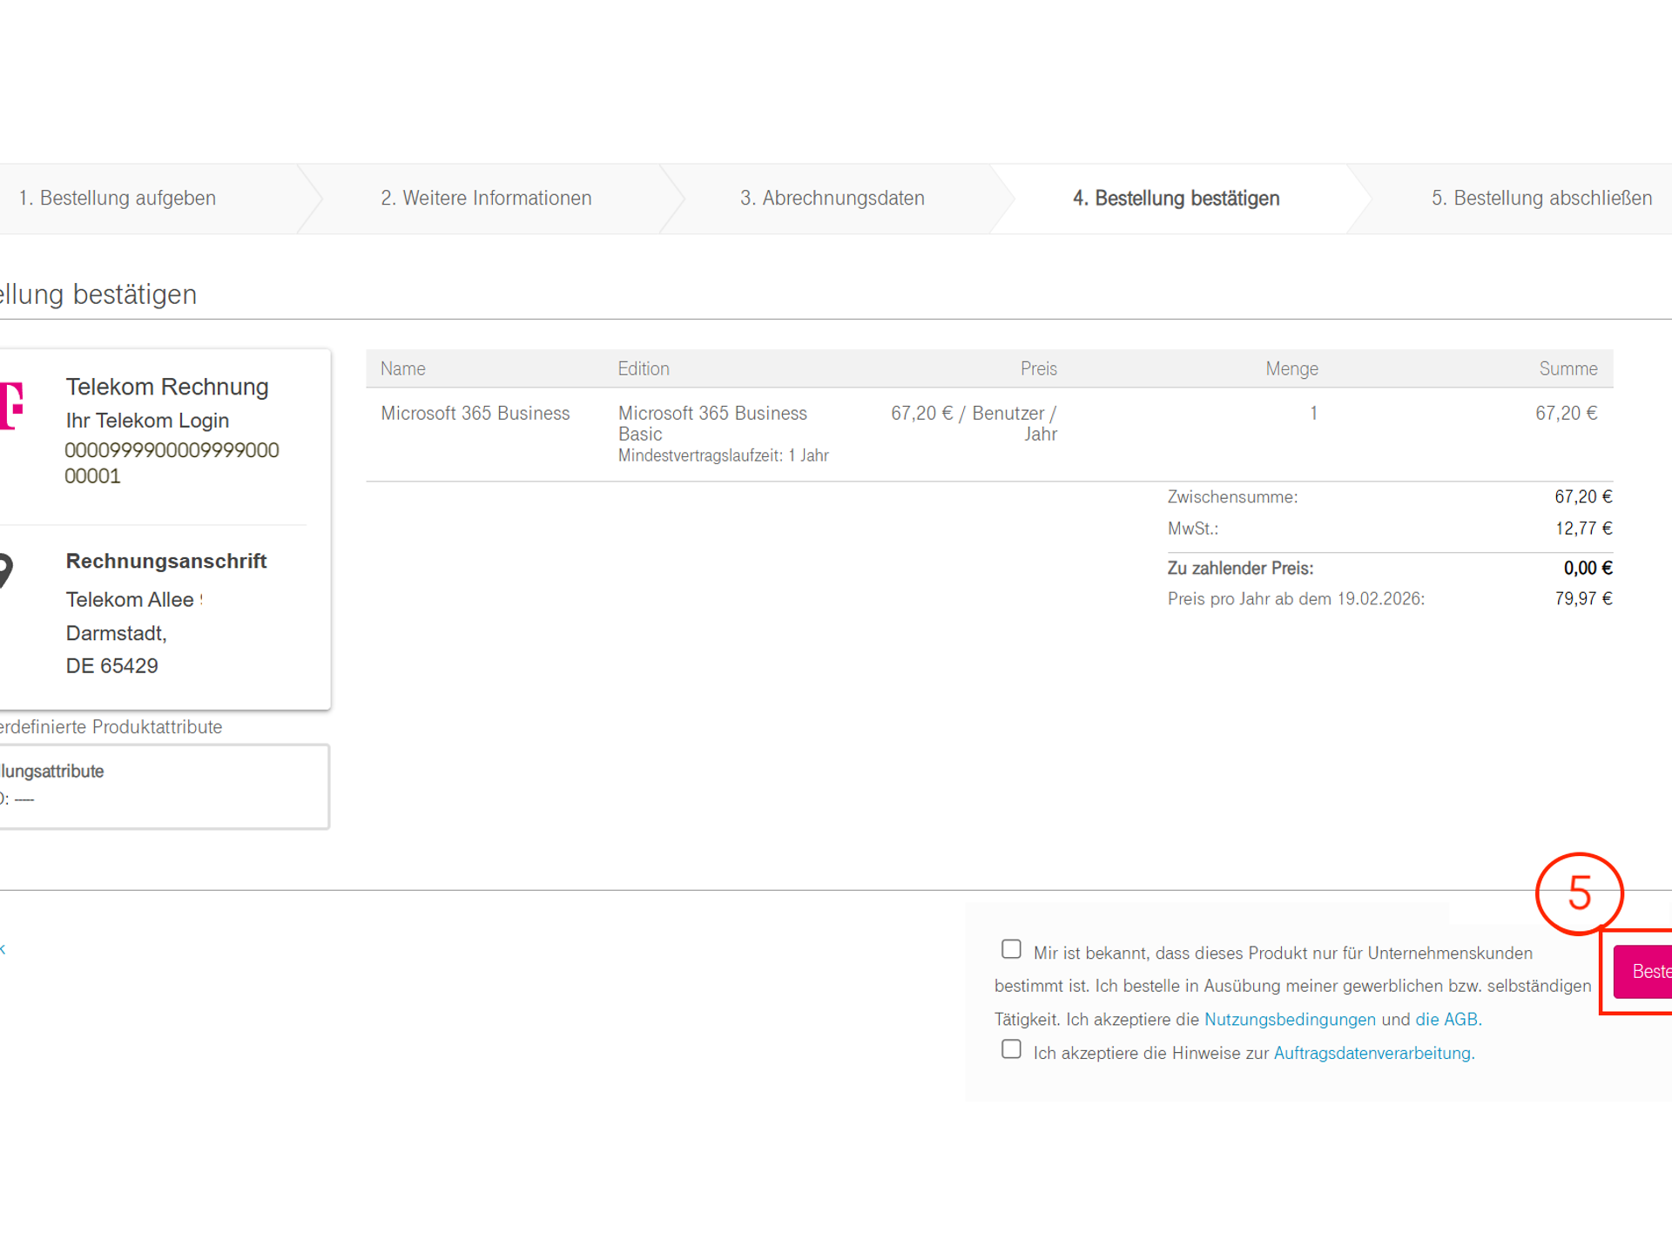Go to step 5 Bestellung abschließen

(x=1541, y=199)
